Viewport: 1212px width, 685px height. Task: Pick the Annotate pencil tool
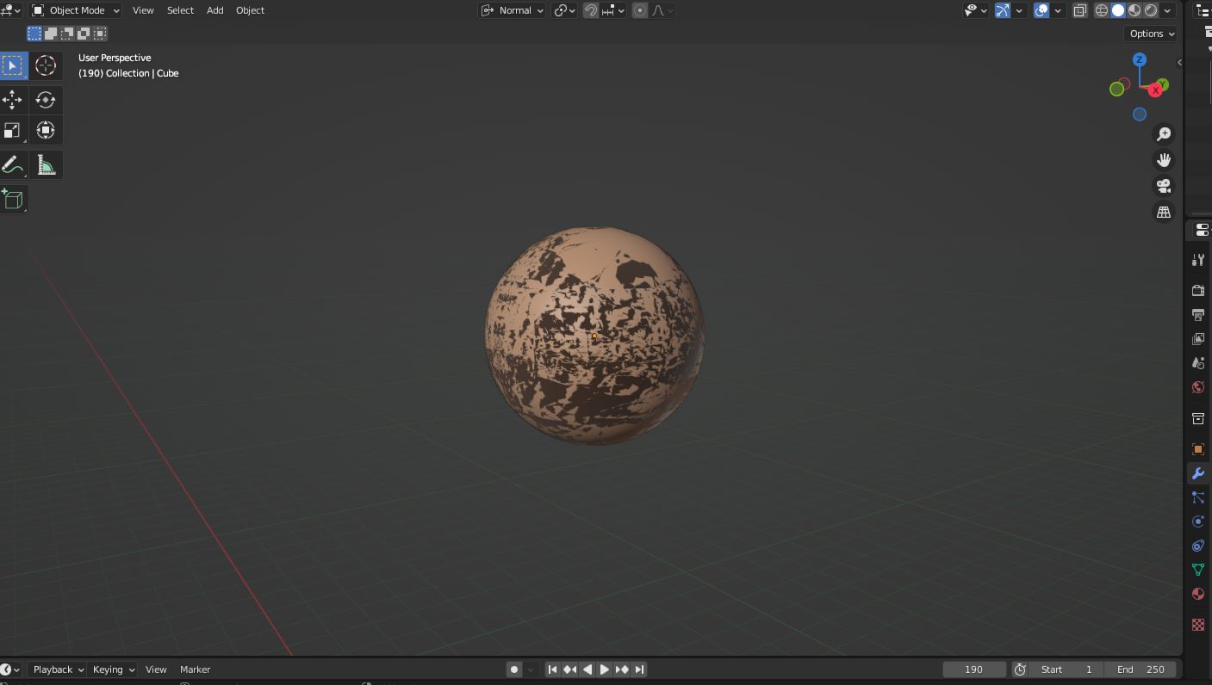tap(12, 165)
